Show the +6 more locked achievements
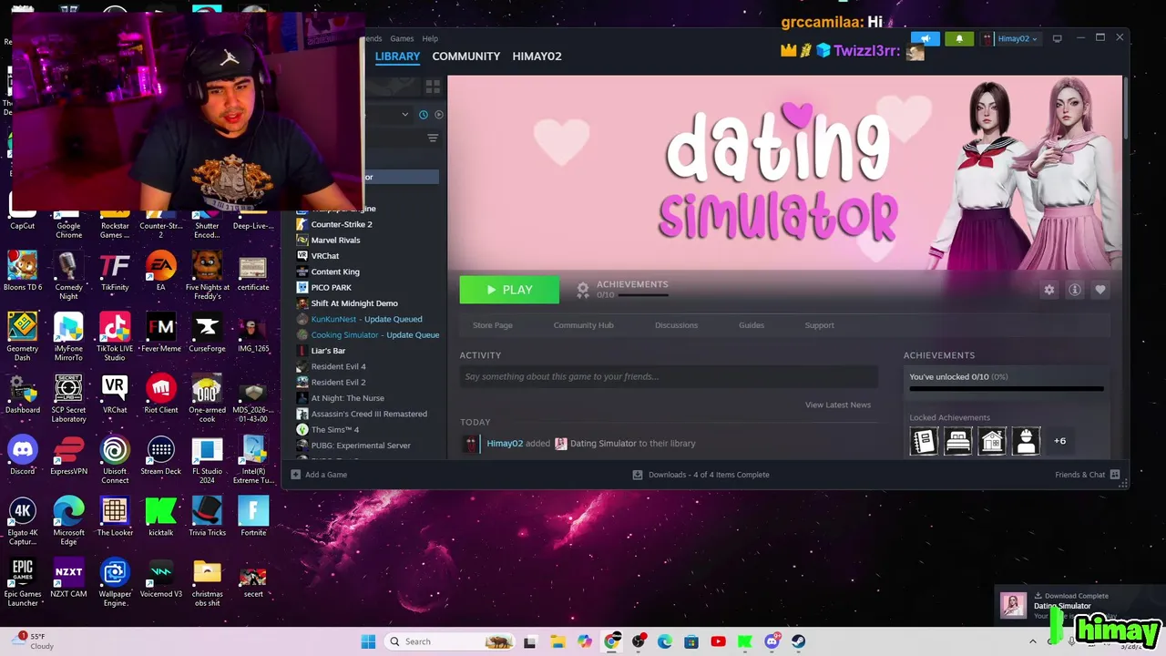This screenshot has width=1166, height=656. click(x=1059, y=441)
